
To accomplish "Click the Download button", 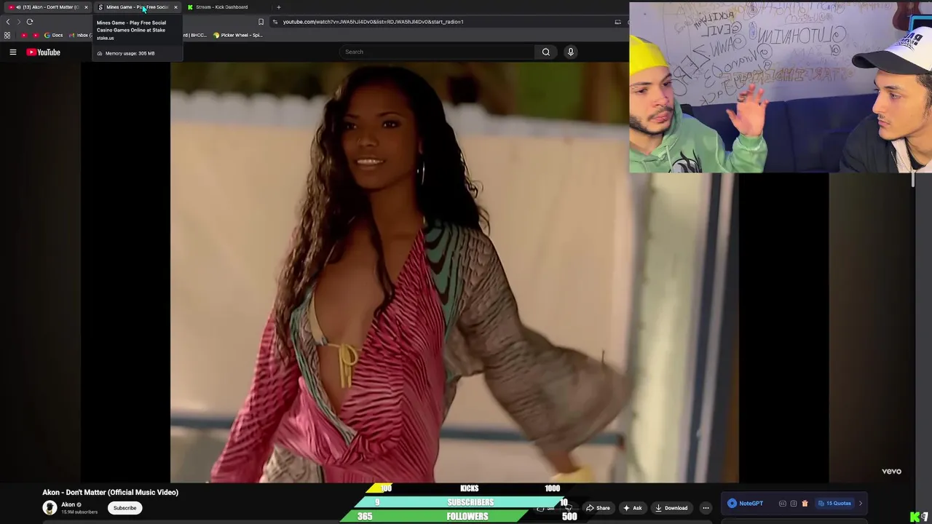I will [x=671, y=508].
